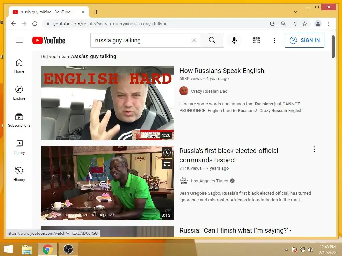Reload the page with the refresh icon
This screenshot has height=256, width=342.
pos(35,24)
